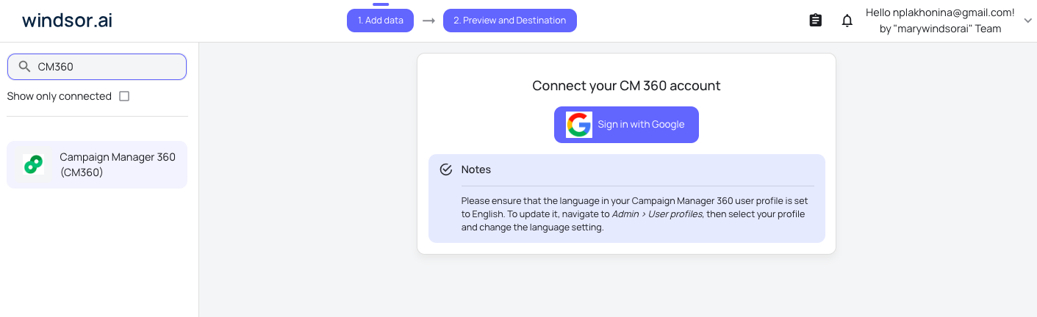Go to step 2. Preview and Destination
Image resolution: width=1037 pixels, height=317 pixels.
click(510, 21)
